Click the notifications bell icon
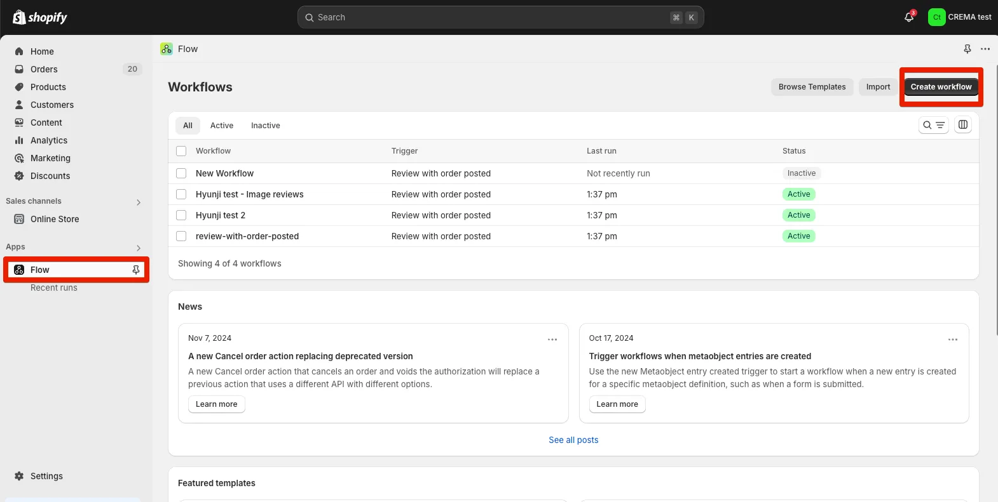The height and width of the screenshot is (502, 998). click(909, 17)
